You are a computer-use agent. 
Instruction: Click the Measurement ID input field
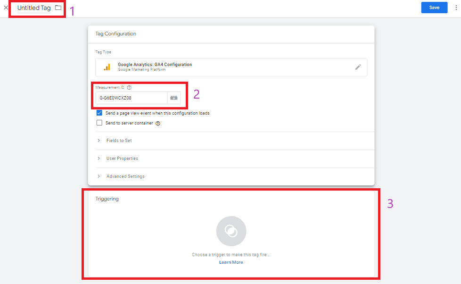[132, 98]
